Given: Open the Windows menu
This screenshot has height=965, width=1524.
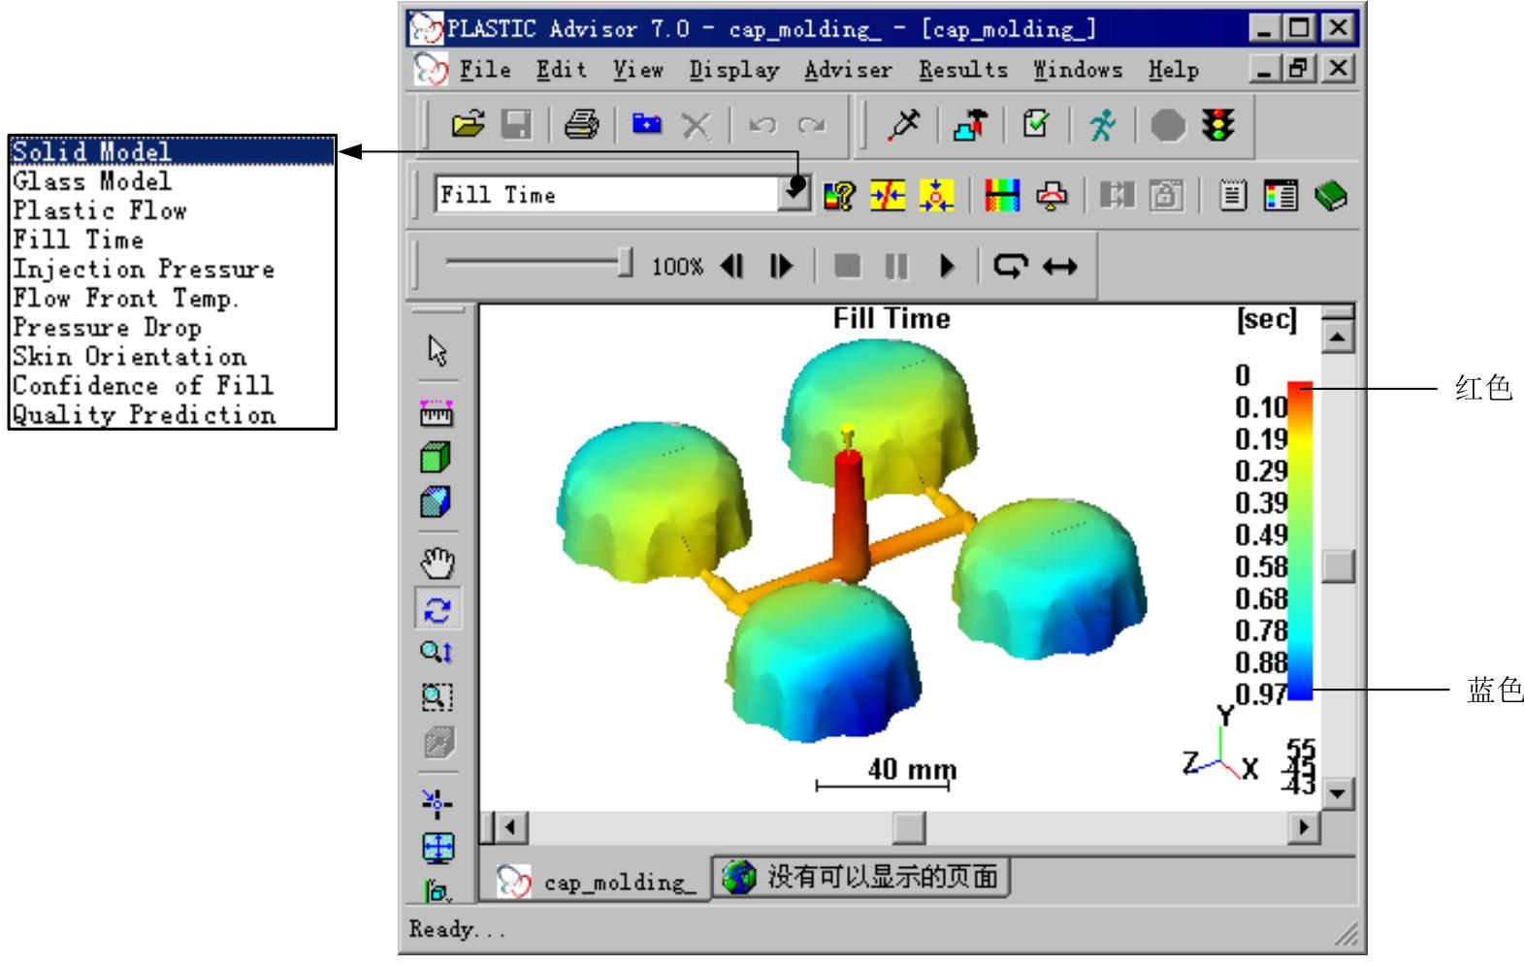Looking at the screenshot, I should click(1078, 70).
